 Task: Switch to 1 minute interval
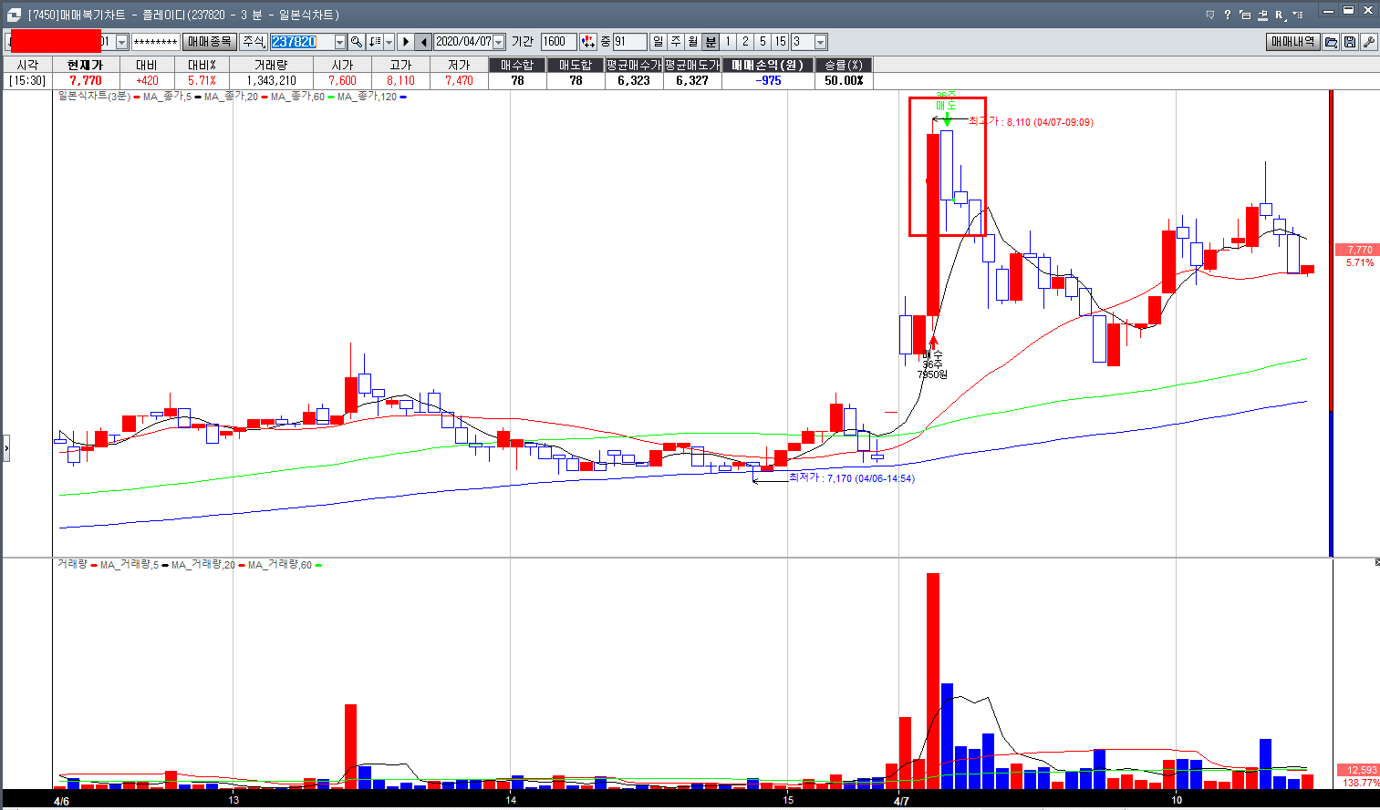728,42
